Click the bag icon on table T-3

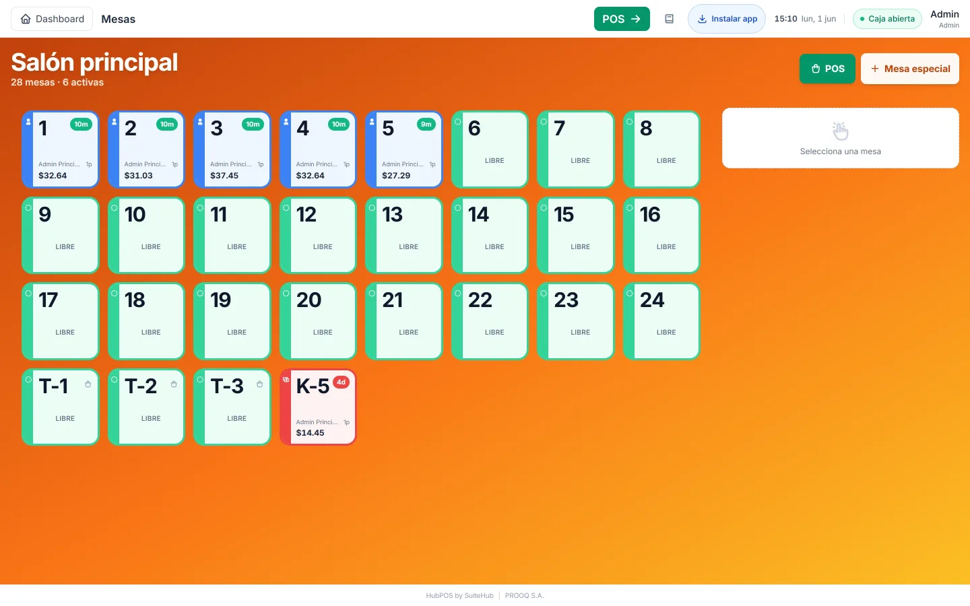coord(259,384)
